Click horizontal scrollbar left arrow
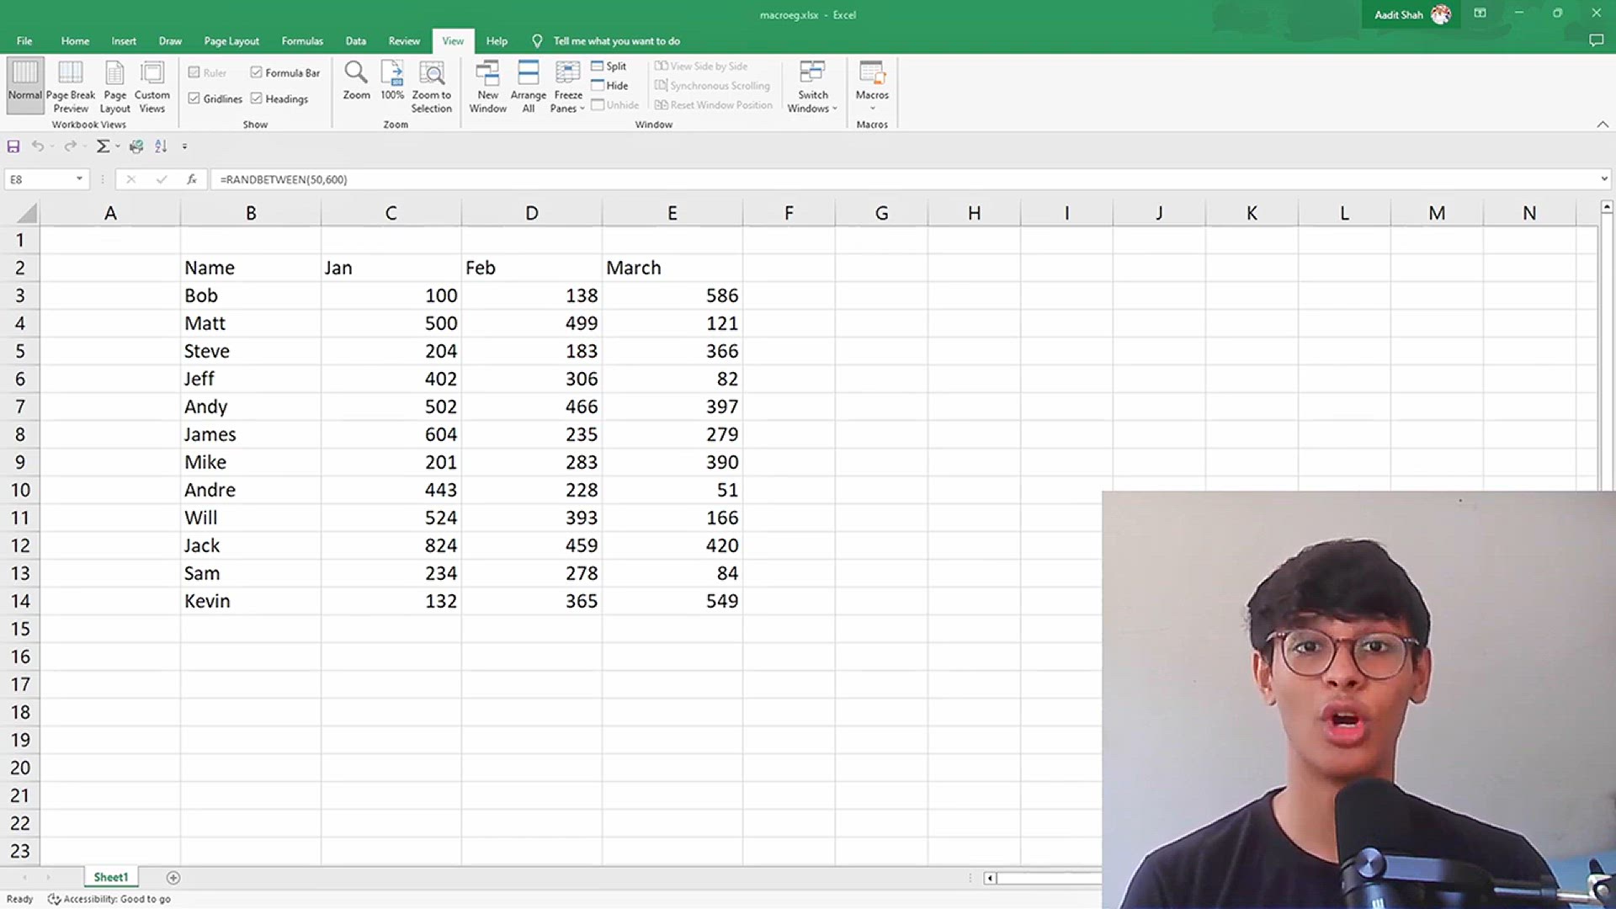The height and width of the screenshot is (909, 1616). coord(990,878)
